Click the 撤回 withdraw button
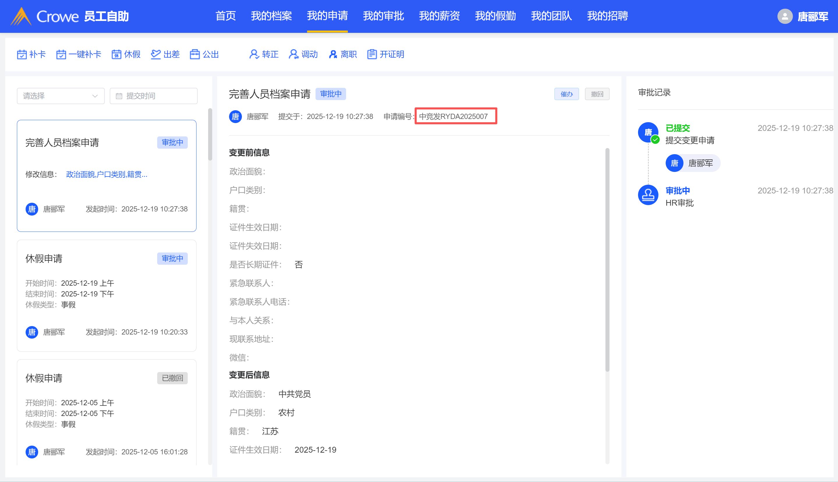 [x=597, y=94]
